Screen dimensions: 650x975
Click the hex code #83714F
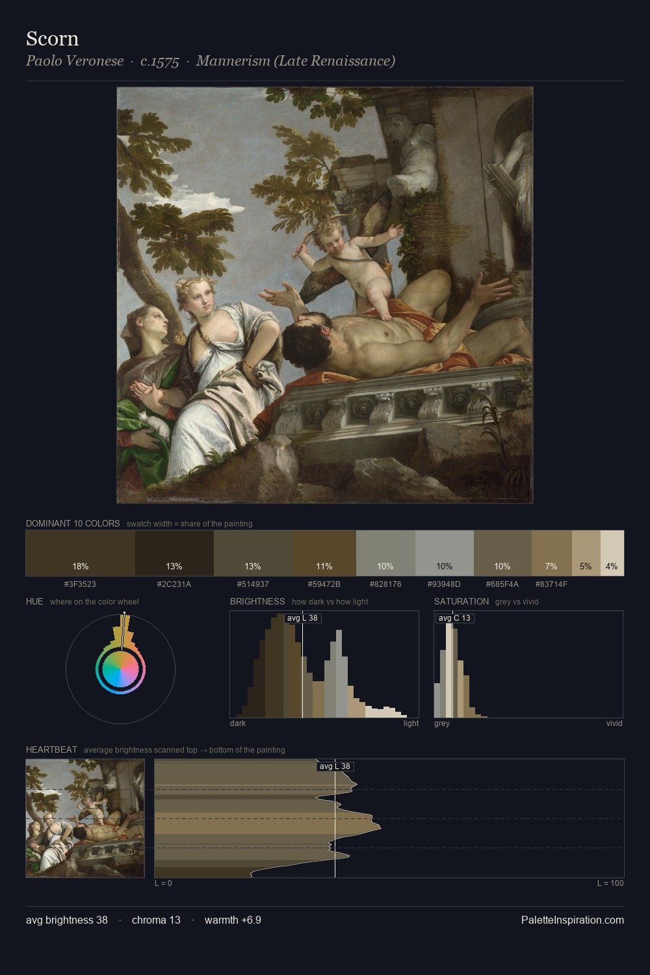551,584
